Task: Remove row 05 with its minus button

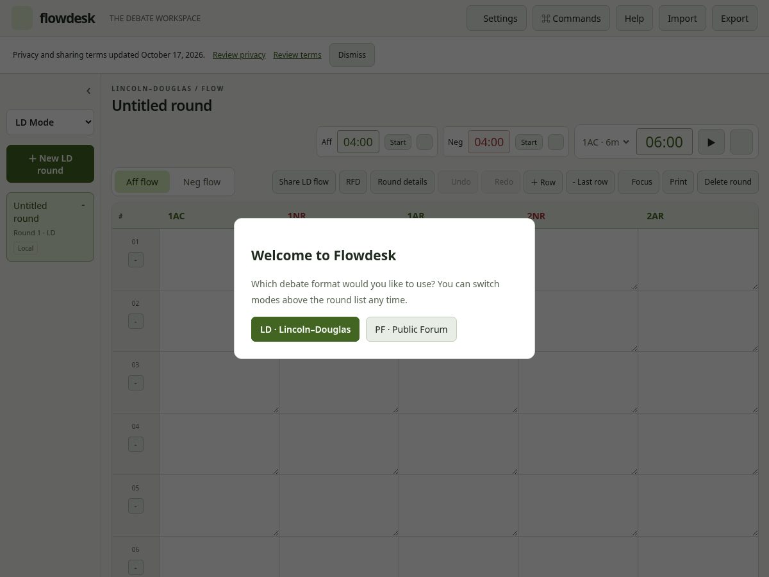Action: coord(136,506)
